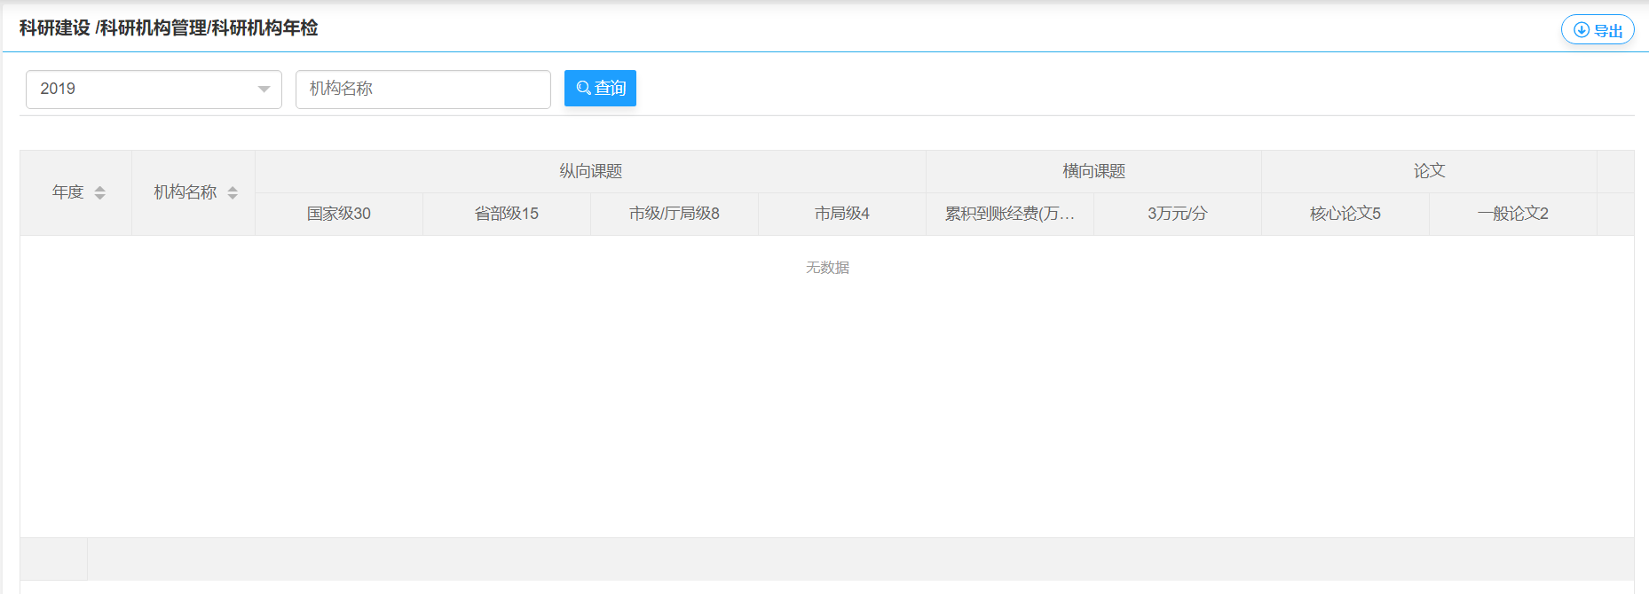The image size is (1649, 594).
Task: Select the 累积到账经费 column header
Action: [1009, 214]
